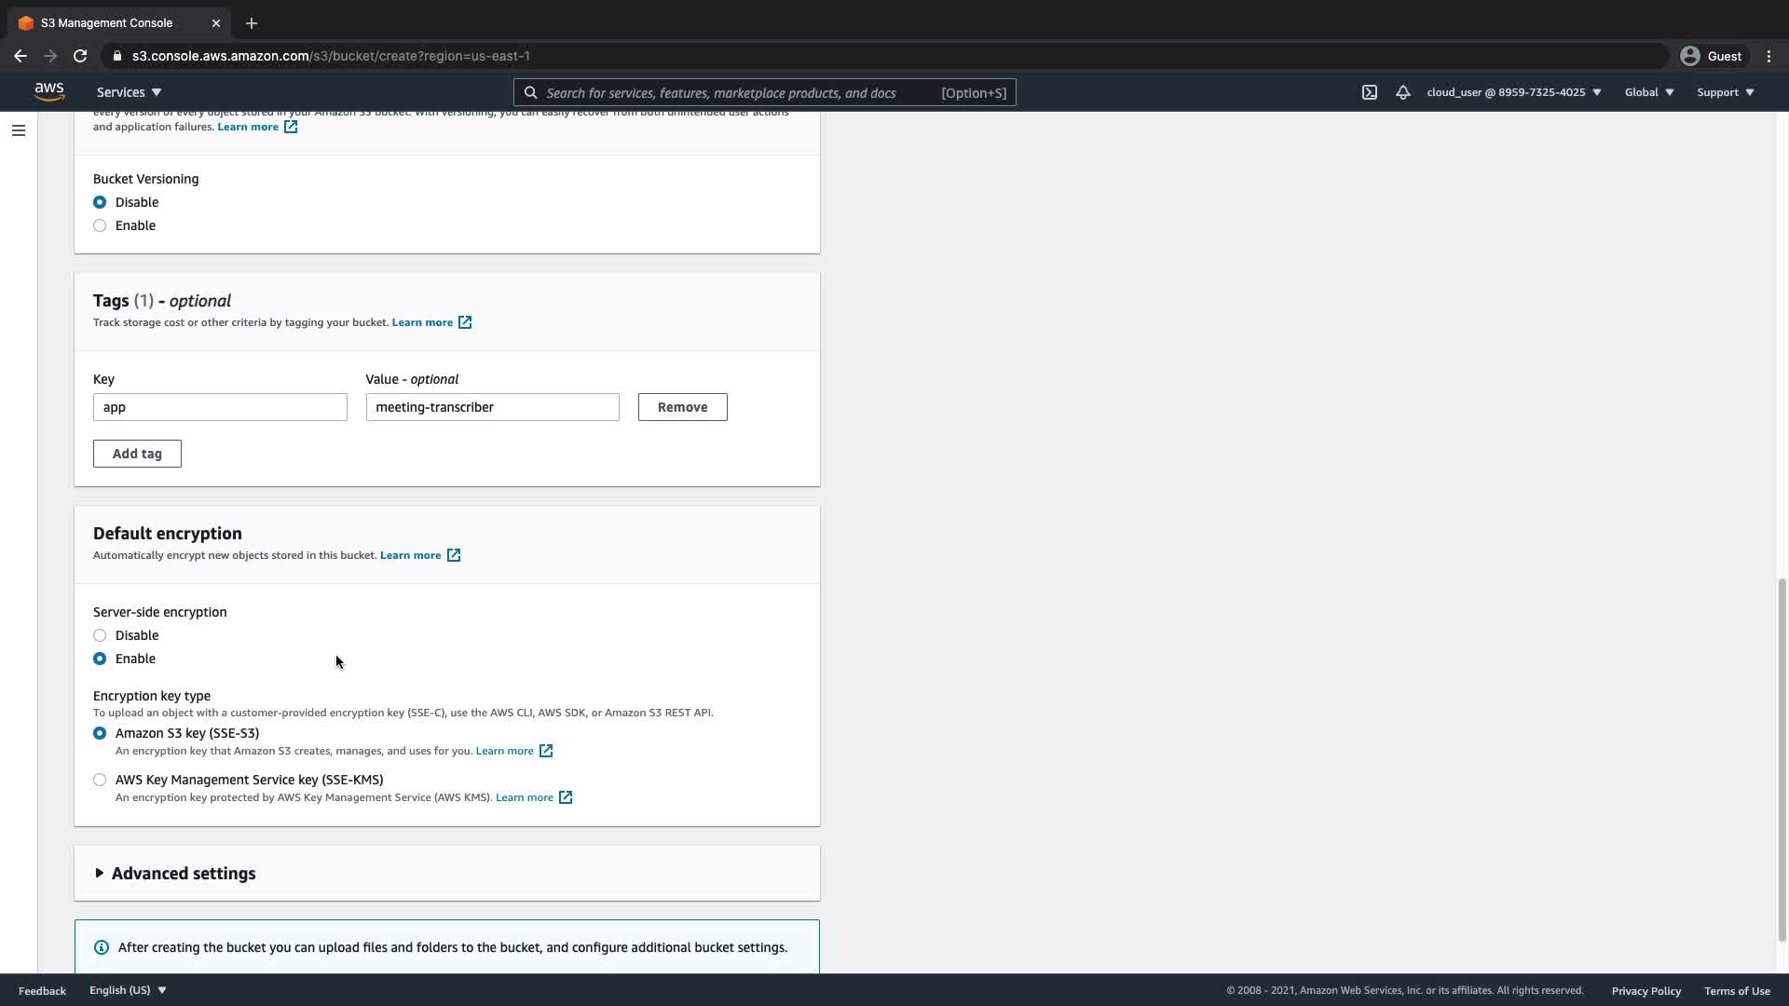This screenshot has width=1789, height=1006.
Task: Open the Guest profile icon in Chrome
Action: [x=1689, y=56]
